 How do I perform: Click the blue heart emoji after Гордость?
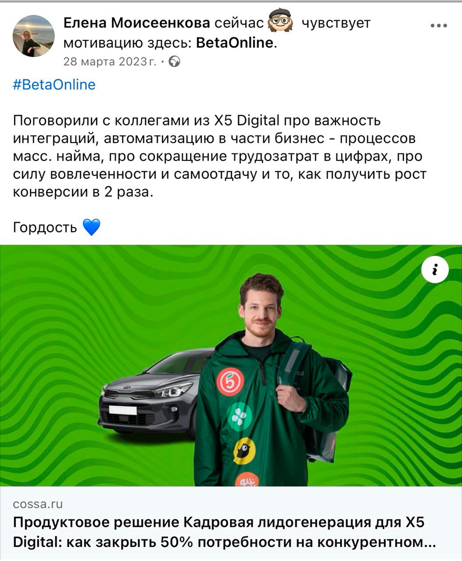[91, 227]
